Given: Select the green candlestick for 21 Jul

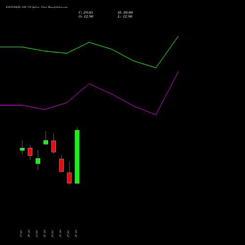Looking at the screenshot, I should (38, 161).
